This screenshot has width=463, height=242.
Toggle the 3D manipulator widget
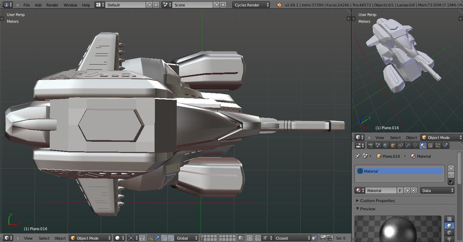click(x=150, y=238)
